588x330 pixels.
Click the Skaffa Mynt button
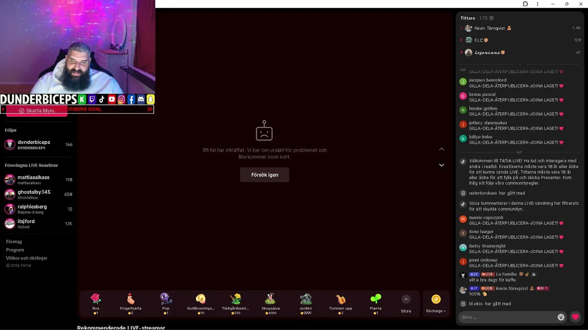[37, 111]
